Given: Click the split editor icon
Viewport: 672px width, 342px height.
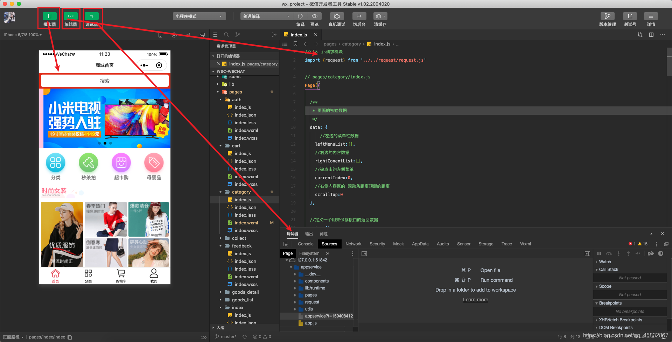Looking at the screenshot, I should pos(651,35).
